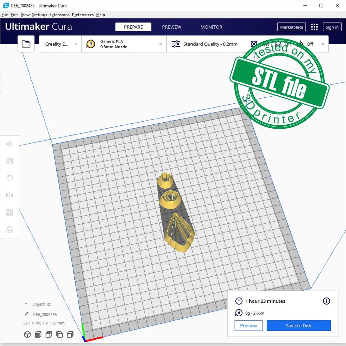
Task: Show print info details icon
Action: tap(326, 301)
